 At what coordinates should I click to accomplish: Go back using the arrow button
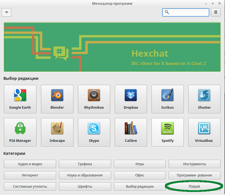tap(6, 12)
